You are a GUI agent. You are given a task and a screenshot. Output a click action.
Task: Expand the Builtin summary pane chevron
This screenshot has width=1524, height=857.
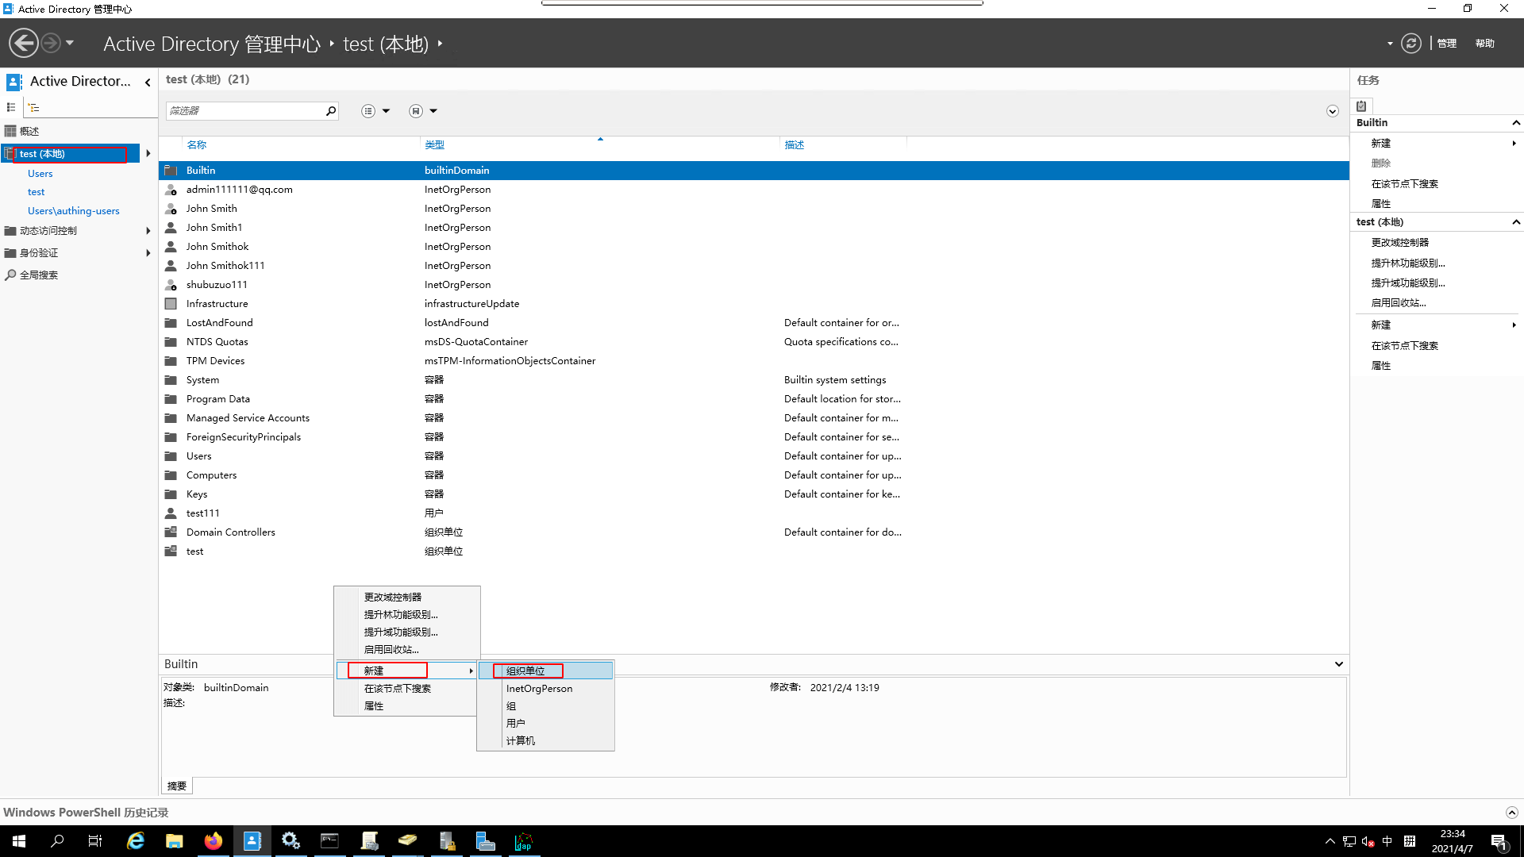point(1338,664)
